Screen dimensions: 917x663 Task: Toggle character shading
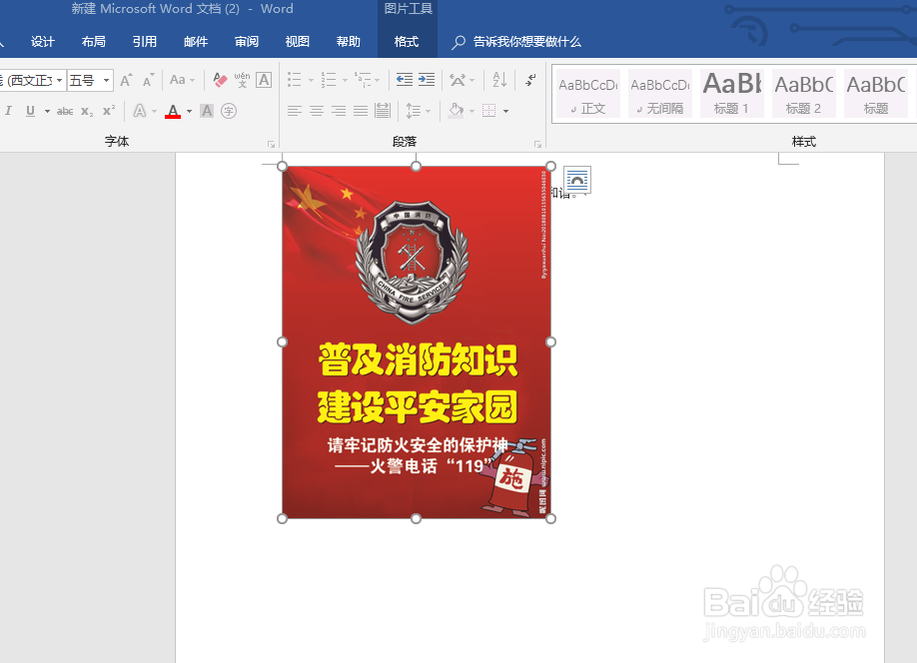[x=207, y=111]
